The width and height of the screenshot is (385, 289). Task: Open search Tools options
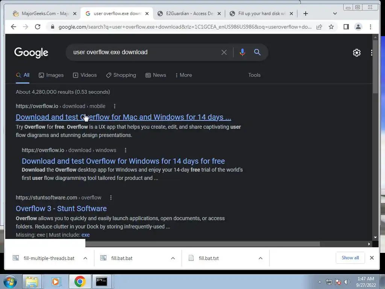pyautogui.click(x=254, y=75)
